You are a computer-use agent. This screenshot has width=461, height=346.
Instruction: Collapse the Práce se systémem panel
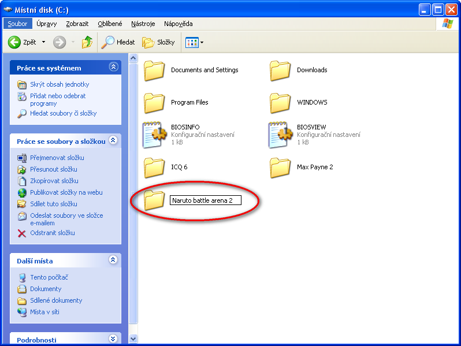pos(113,67)
